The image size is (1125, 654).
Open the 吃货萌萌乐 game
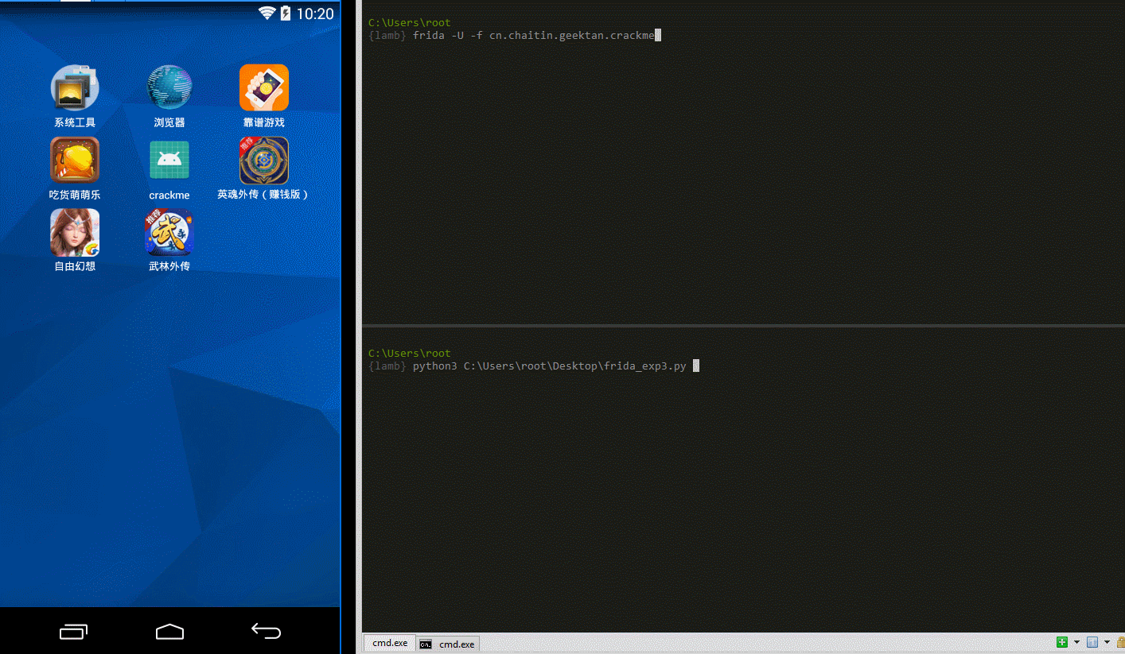[75, 160]
